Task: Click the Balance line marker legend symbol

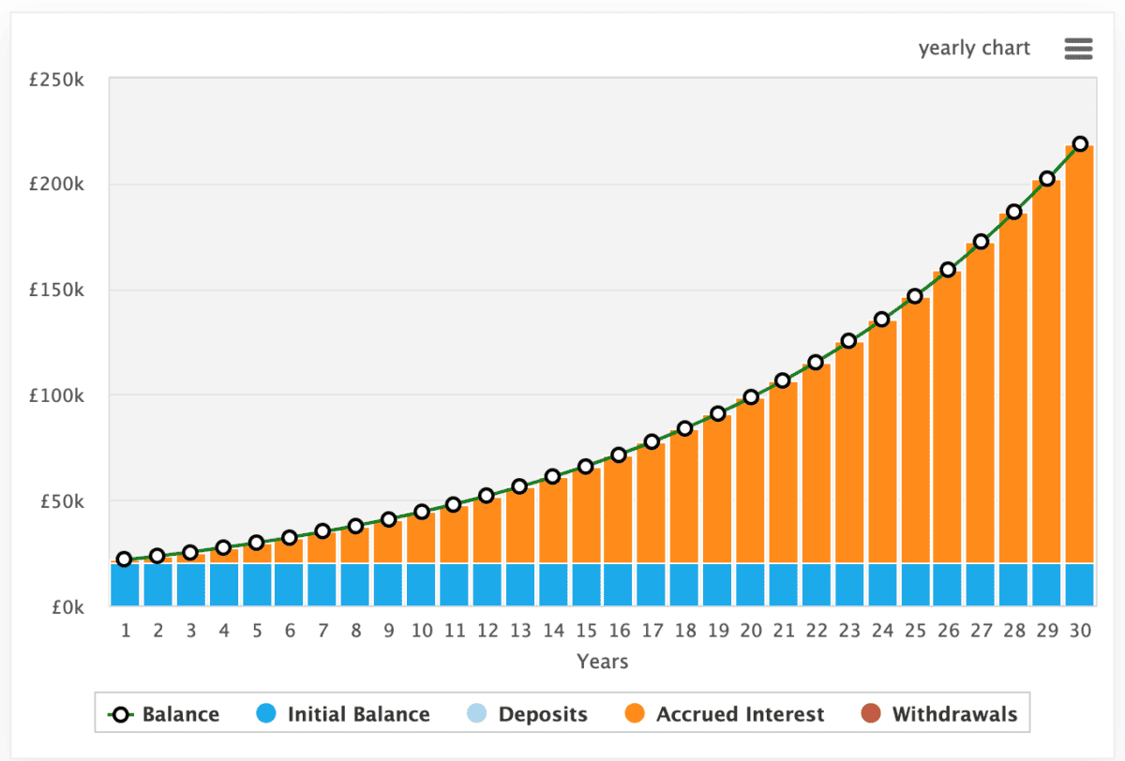Action: [x=121, y=714]
